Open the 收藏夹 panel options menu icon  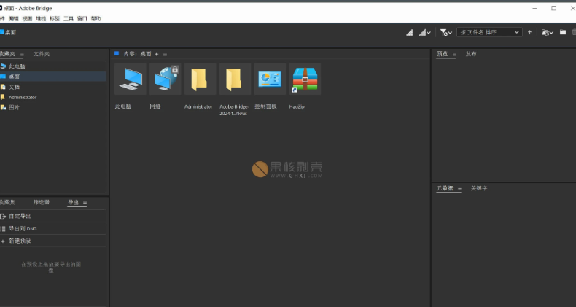pos(22,54)
